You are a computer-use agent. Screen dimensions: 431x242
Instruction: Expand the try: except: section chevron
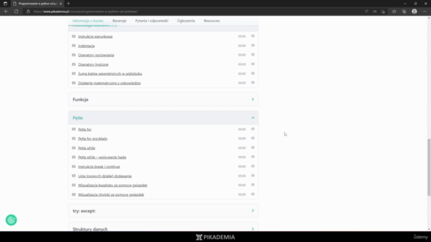point(253,210)
